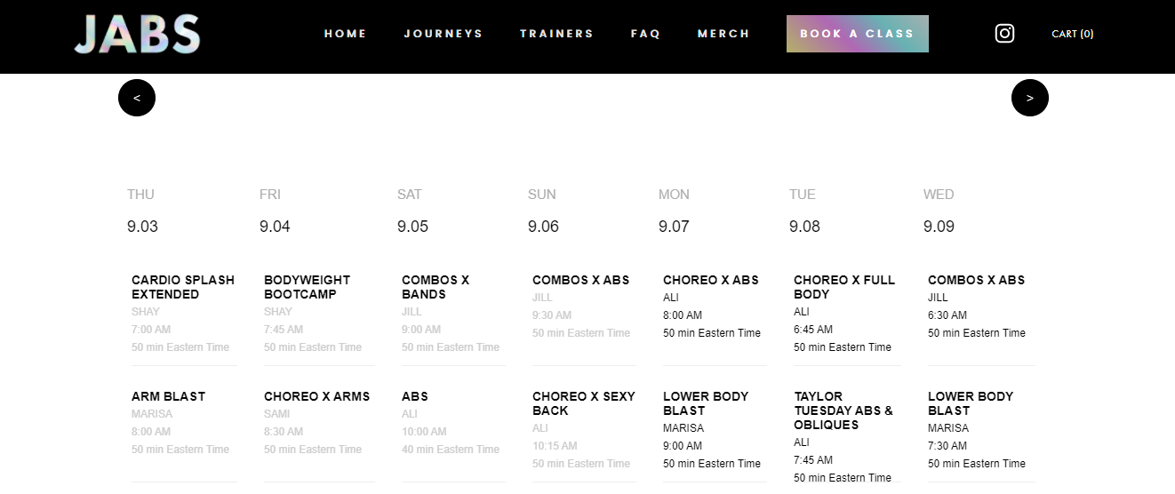Viewport: 1175px width, 494px height.
Task: Click the FRI day header
Action: [x=270, y=195]
